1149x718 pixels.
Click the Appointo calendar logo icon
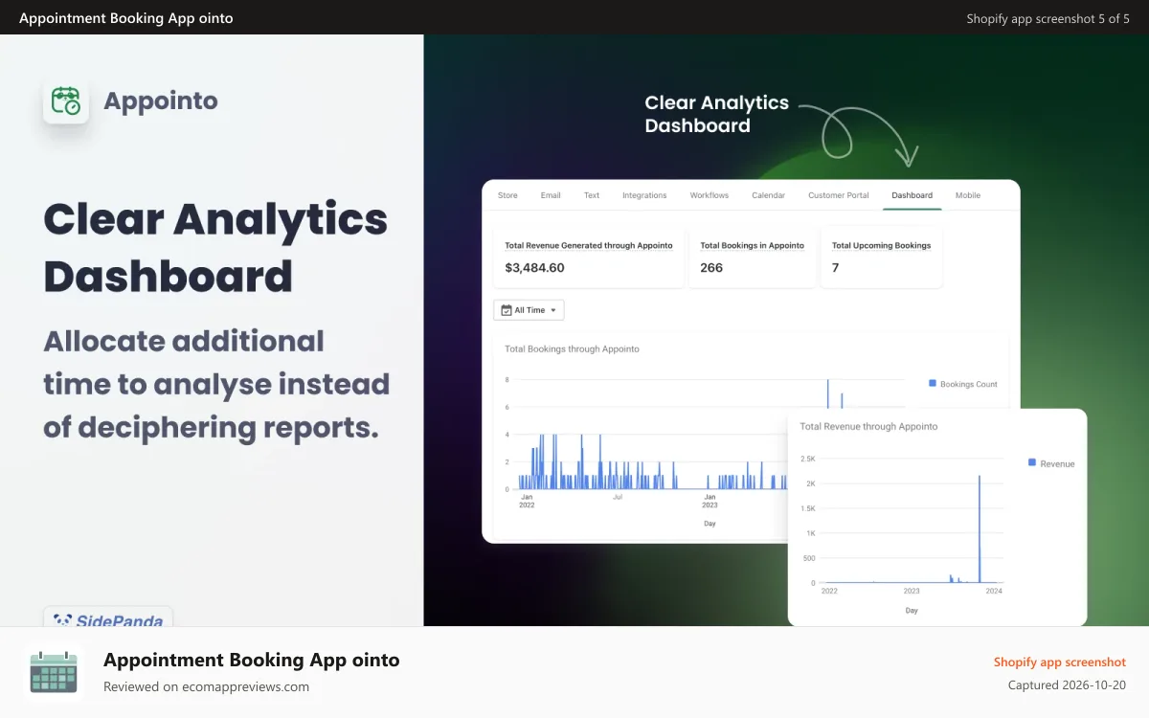[66, 101]
